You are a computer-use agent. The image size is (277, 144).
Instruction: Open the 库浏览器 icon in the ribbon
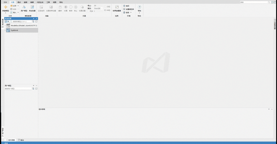(x=32, y=7)
